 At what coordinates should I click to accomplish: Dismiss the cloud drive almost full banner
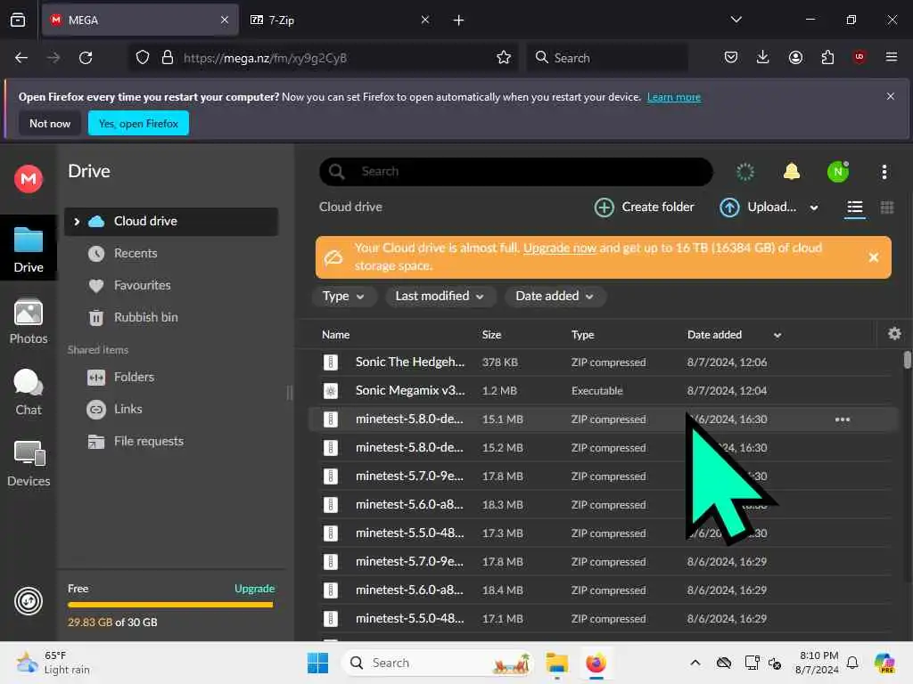(x=874, y=257)
